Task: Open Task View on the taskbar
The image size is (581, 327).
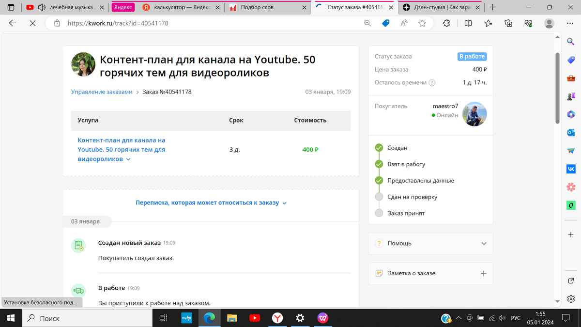Action: pyautogui.click(x=163, y=318)
